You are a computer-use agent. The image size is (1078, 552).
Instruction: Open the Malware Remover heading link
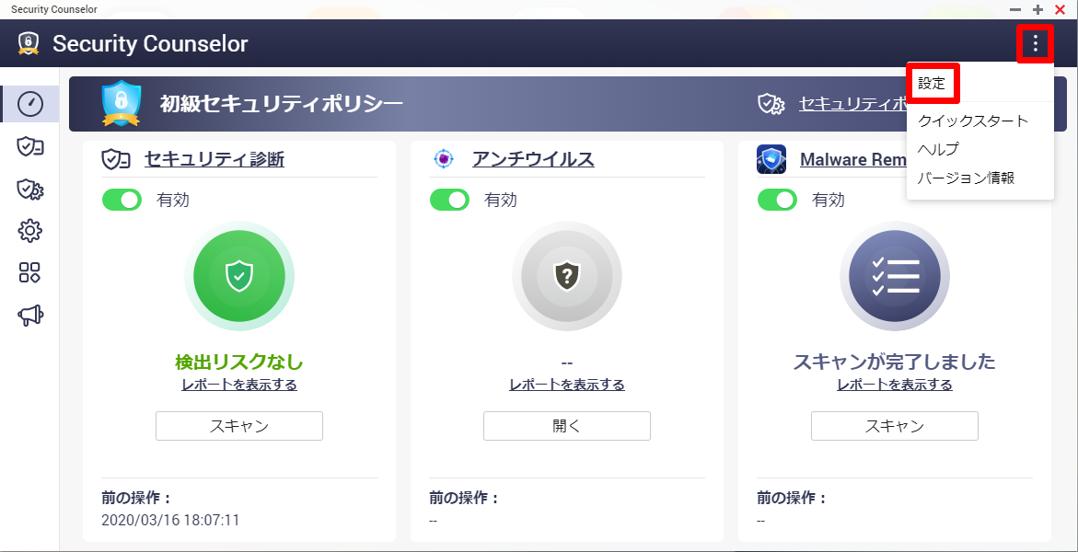click(852, 159)
